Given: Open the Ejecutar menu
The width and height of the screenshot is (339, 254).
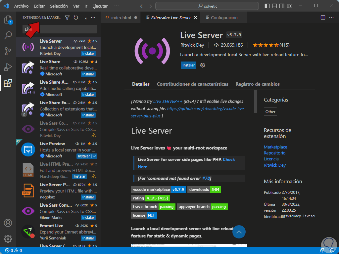Looking at the screenshot, I should [x=100, y=6].
